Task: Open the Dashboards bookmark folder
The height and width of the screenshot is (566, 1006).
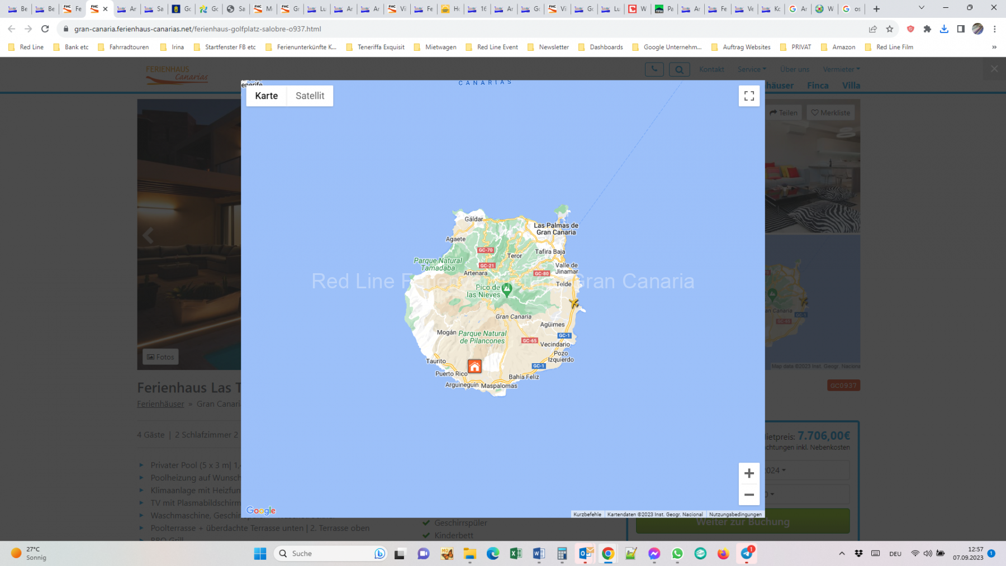Action: coord(601,47)
